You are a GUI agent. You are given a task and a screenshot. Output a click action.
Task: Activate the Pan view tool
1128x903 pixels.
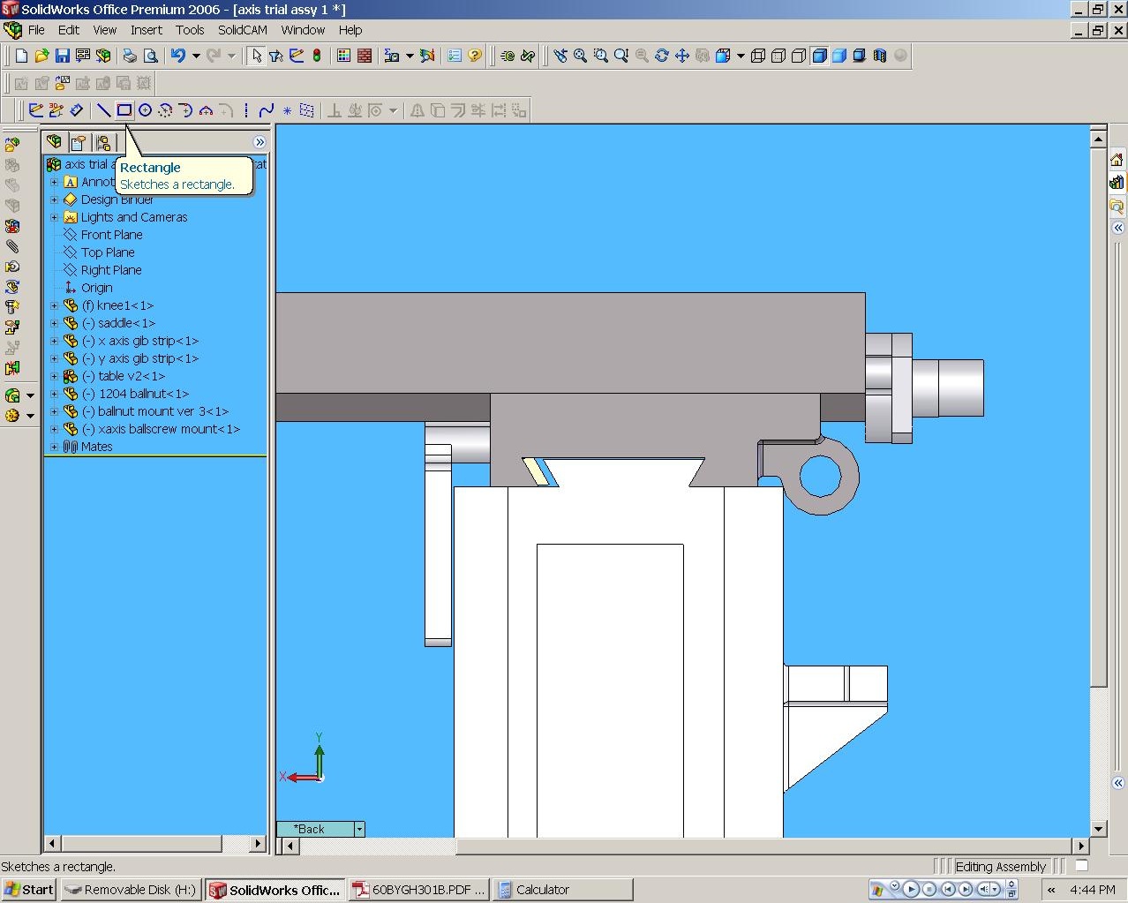click(x=682, y=56)
